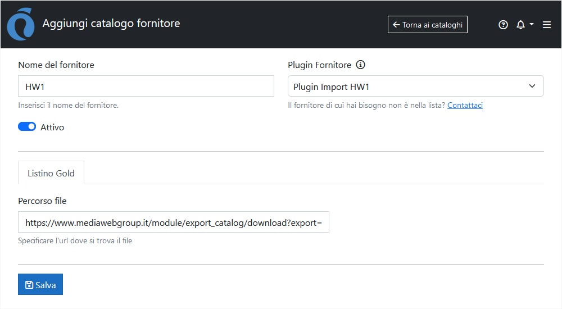Click the Percorso file URL field

click(x=173, y=222)
